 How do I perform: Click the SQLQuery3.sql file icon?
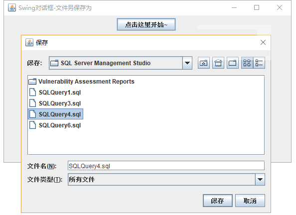point(33,104)
